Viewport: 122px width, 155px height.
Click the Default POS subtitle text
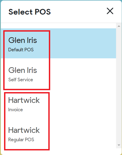coord(21,50)
